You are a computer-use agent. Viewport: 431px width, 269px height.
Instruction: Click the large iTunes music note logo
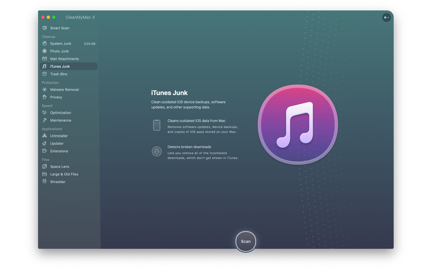(298, 125)
